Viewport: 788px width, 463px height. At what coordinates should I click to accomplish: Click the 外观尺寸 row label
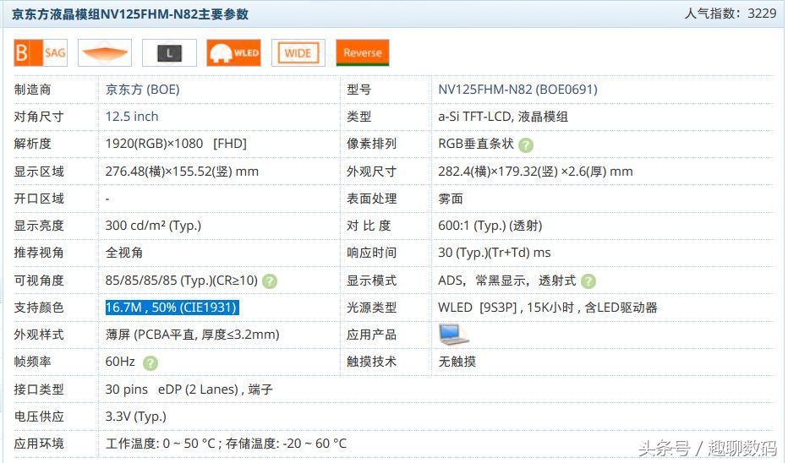pos(371,172)
